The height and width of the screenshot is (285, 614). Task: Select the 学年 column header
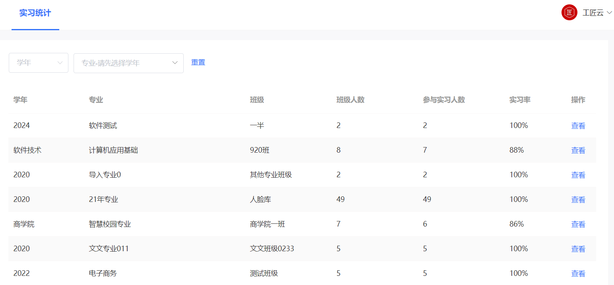coord(20,100)
